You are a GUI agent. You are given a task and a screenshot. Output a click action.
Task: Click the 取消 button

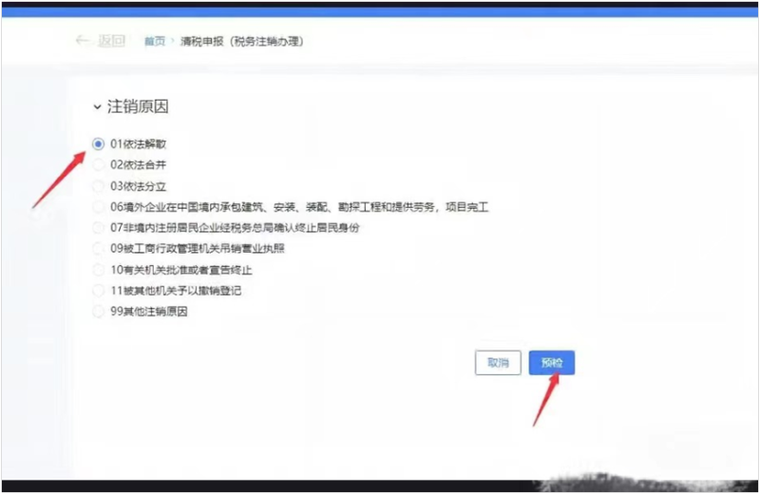[498, 362]
